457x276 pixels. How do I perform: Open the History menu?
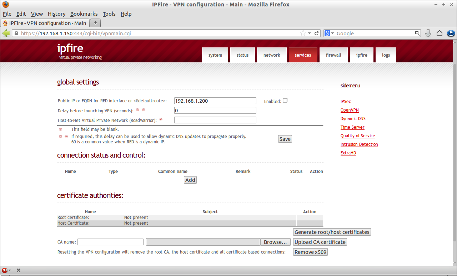[56, 14]
